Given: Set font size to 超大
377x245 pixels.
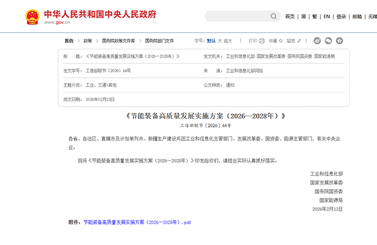Looking at the screenshot, I should tap(228, 41).
